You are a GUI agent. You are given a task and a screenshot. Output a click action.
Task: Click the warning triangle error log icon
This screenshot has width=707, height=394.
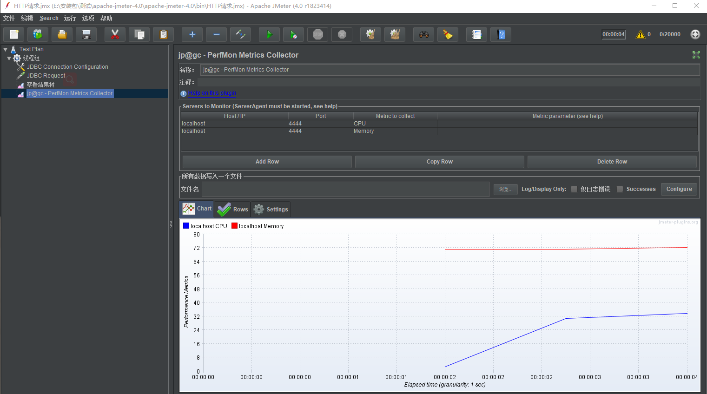[640, 34]
